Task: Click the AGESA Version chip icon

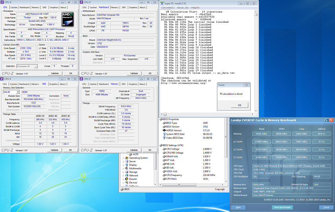Action: [164, 130]
